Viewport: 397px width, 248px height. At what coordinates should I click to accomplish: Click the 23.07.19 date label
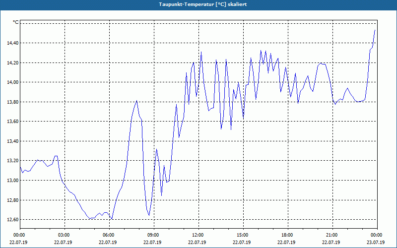[x=376, y=243]
